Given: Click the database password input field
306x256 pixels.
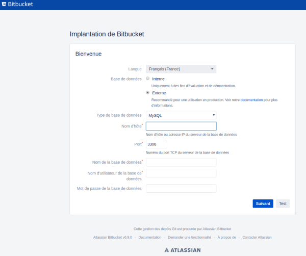Looking at the screenshot, I should (181, 189).
